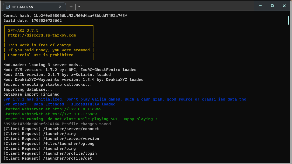Click 'Server: executing startup callbacks...' line
Screen dimensions: 292x164
pos(48,85)
